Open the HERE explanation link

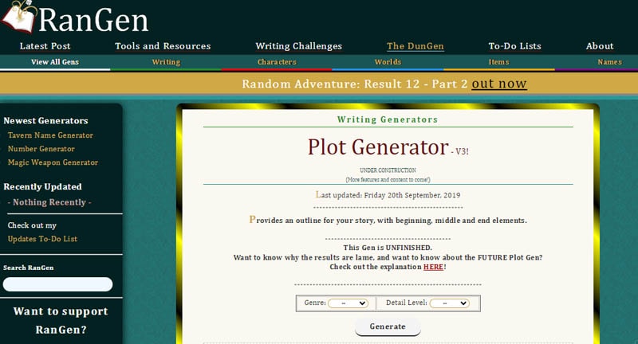click(x=433, y=267)
